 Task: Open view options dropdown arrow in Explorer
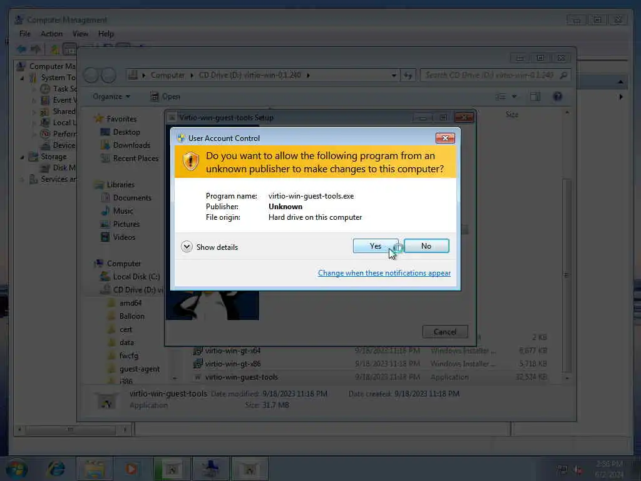pyautogui.click(x=515, y=96)
